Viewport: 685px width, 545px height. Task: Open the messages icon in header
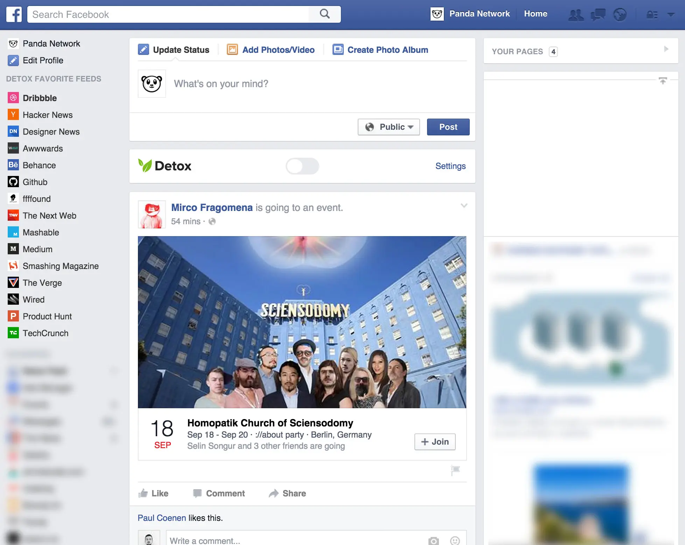tap(598, 15)
